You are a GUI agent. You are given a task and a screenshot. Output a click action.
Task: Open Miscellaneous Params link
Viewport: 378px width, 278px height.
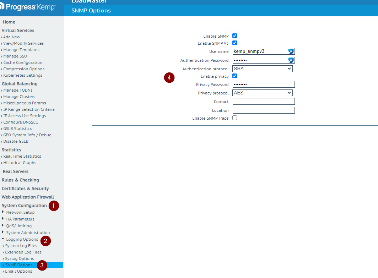(x=25, y=103)
